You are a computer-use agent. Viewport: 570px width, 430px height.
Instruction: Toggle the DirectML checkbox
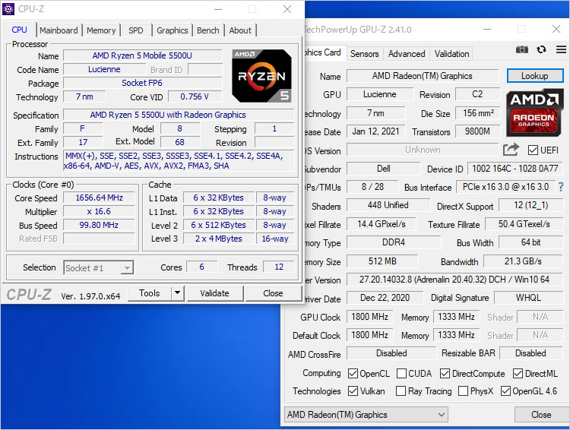point(518,373)
